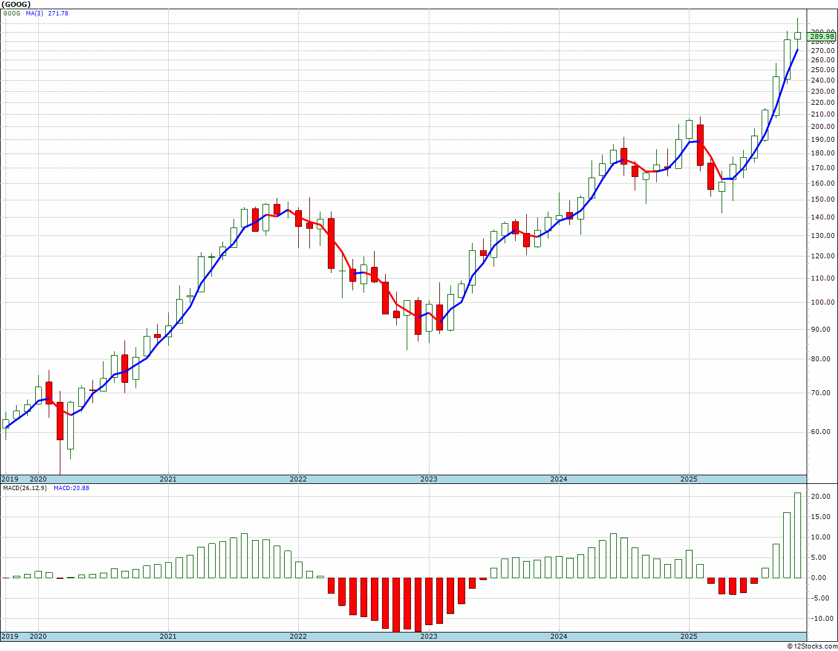Select 2020 on the MACD panel time axis
This screenshot has width=838, height=651.
pos(38,636)
